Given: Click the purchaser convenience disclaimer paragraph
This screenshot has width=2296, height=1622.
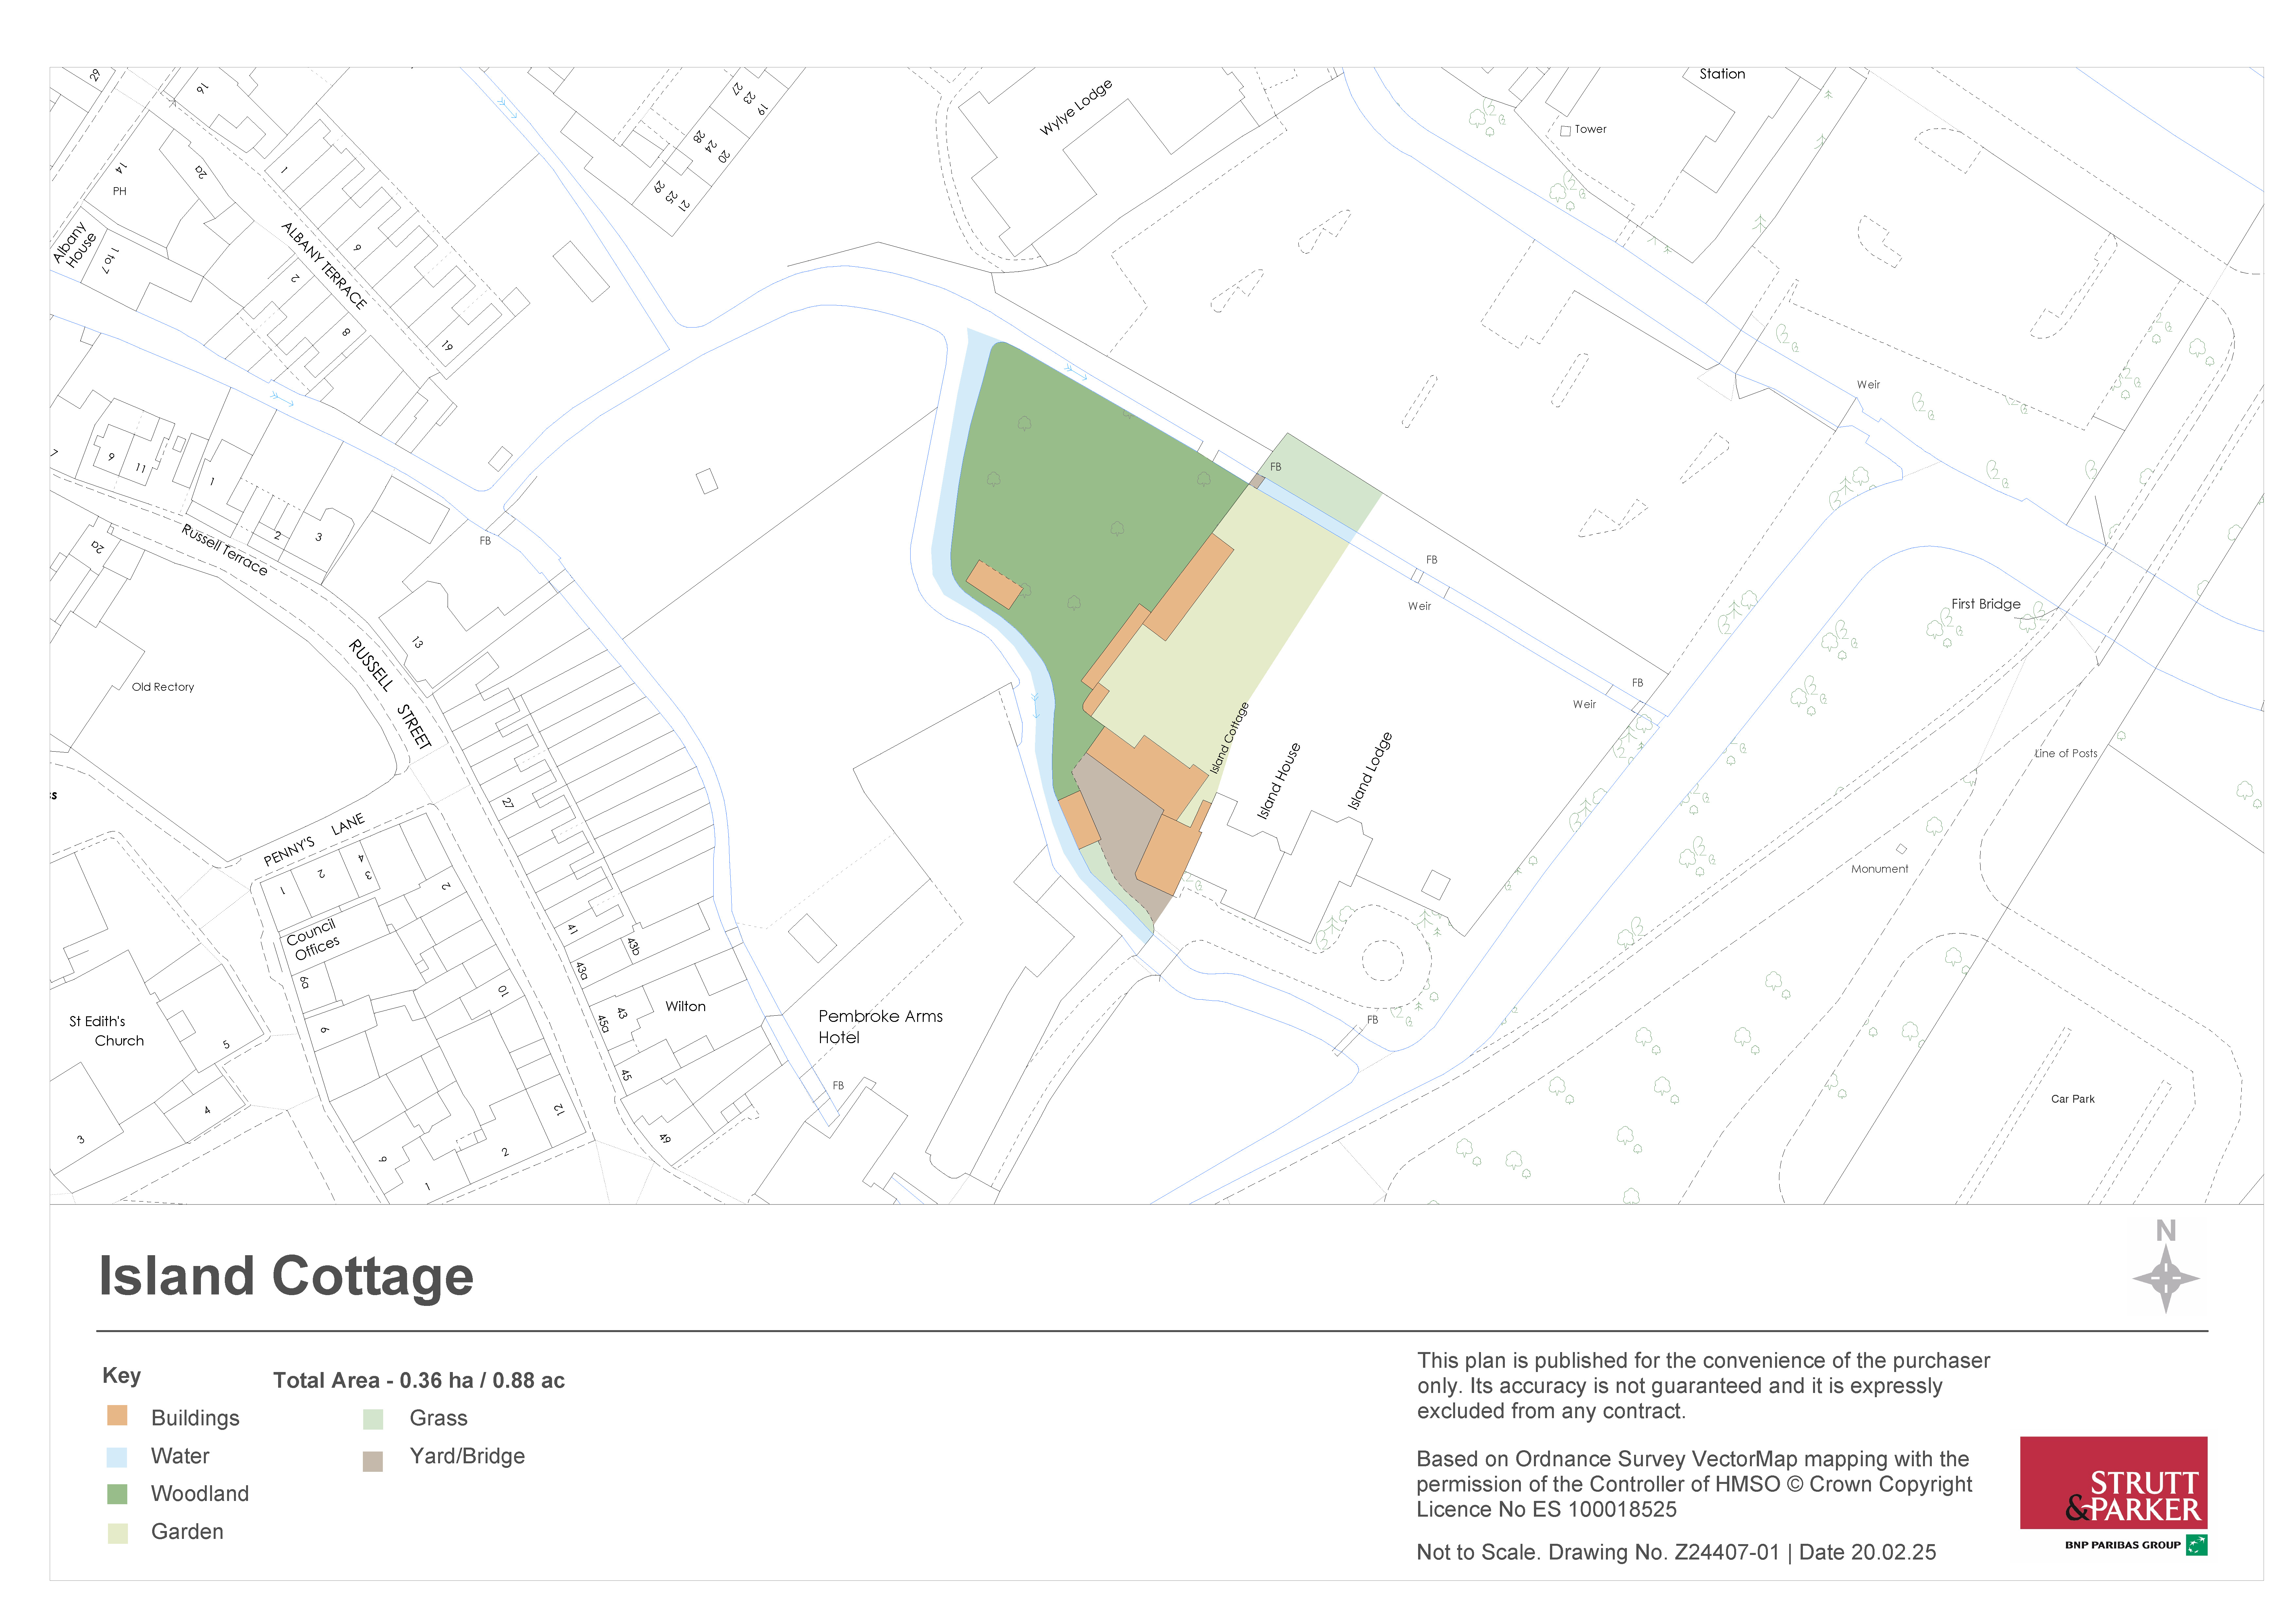Looking at the screenshot, I should click(x=1703, y=1386).
